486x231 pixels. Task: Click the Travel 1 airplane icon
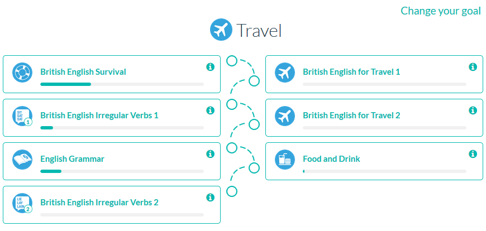coord(285,73)
